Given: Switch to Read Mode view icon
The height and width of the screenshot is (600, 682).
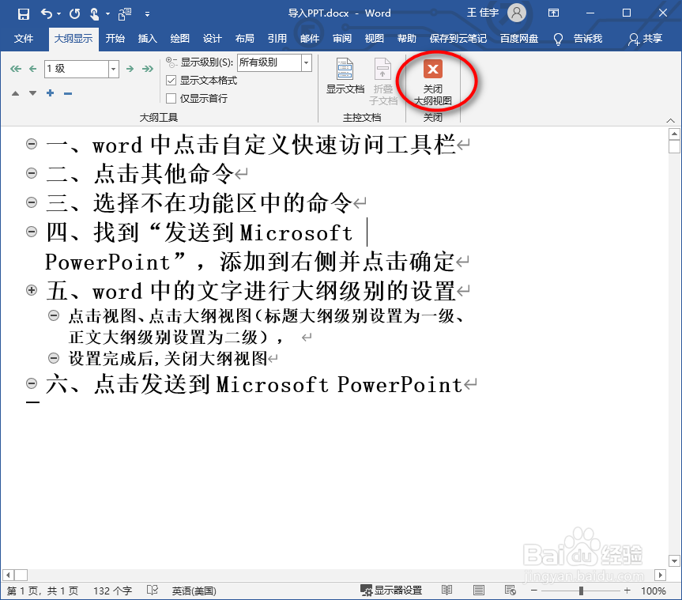Looking at the screenshot, I should [x=447, y=591].
